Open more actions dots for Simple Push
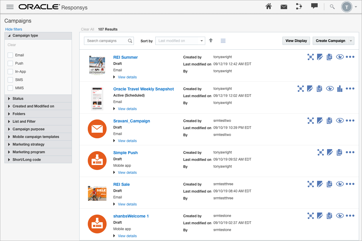The height and width of the screenshot is (241, 362). (350, 152)
